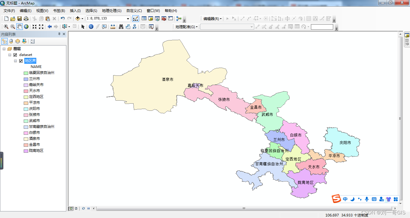This screenshot has width=410, height=218.
Task: Open the Table of Contents window icon
Action: (144, 19)
